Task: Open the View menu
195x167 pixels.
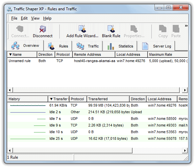Action: pyautogui.click(x=35, y=18)
